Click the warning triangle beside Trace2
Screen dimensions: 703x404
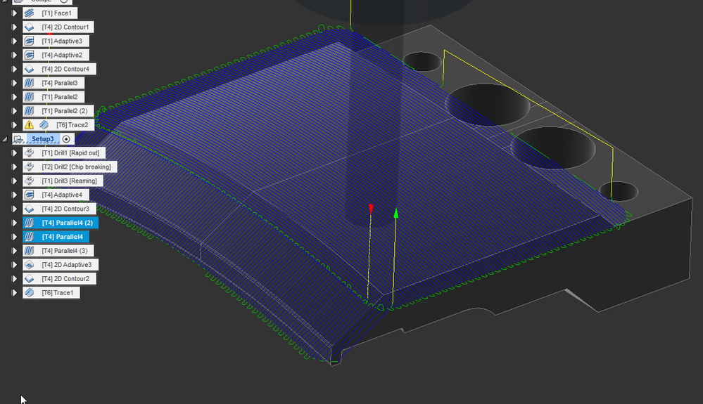tap(29, 125)
